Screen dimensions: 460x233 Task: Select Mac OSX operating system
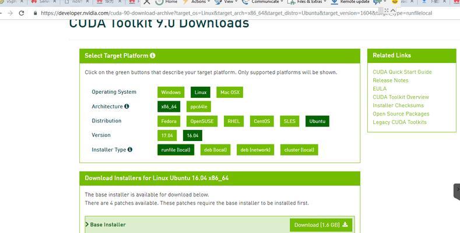[x=230, y=92]
